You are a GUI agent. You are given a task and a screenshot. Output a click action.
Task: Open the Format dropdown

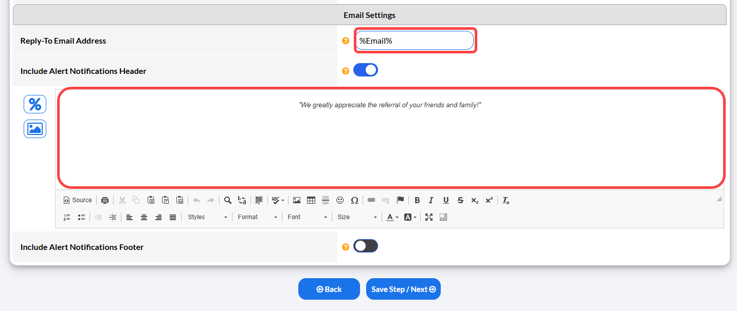pyautogui.click(x=257, y=217)
